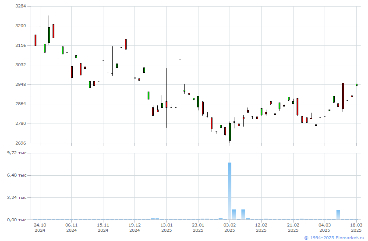Click the 04.03 2025 date label
This screenshot has width=368, height=241.
[x=325, y=227]
